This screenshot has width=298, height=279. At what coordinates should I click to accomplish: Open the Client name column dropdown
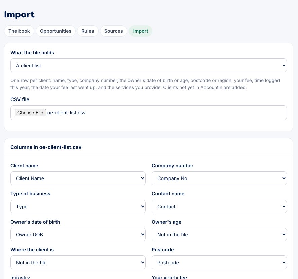(78, 178)
